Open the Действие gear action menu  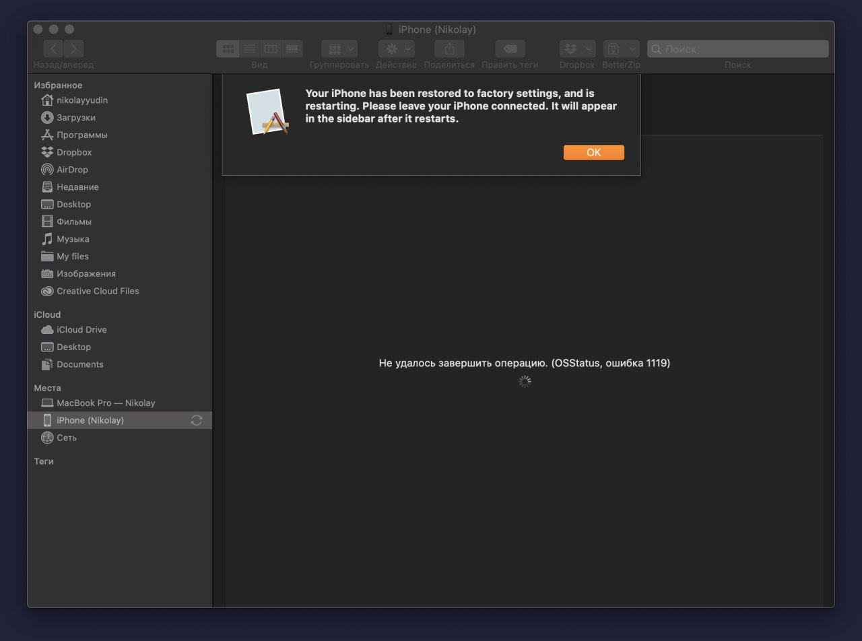coord(396,48)
